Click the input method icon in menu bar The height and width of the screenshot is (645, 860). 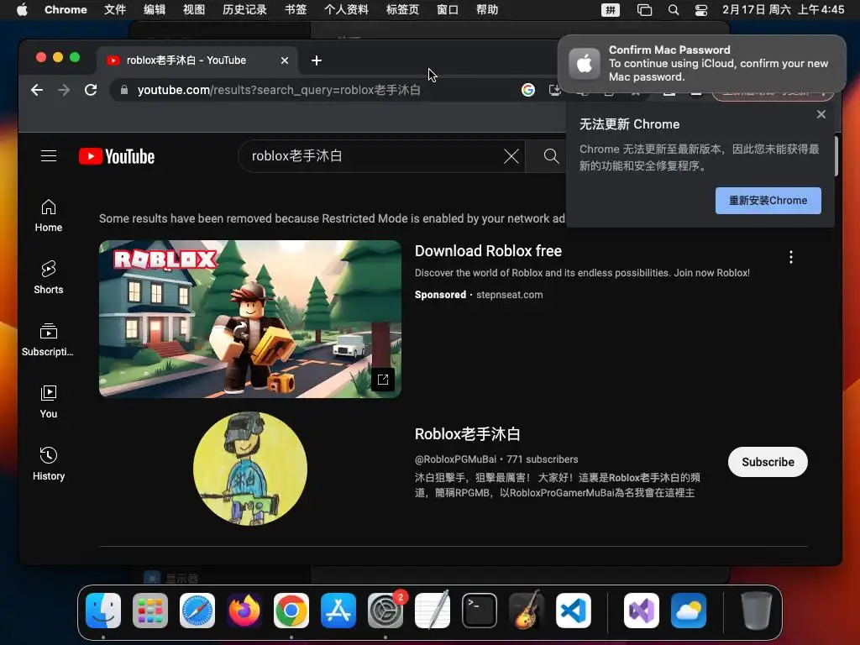[611, 10]
